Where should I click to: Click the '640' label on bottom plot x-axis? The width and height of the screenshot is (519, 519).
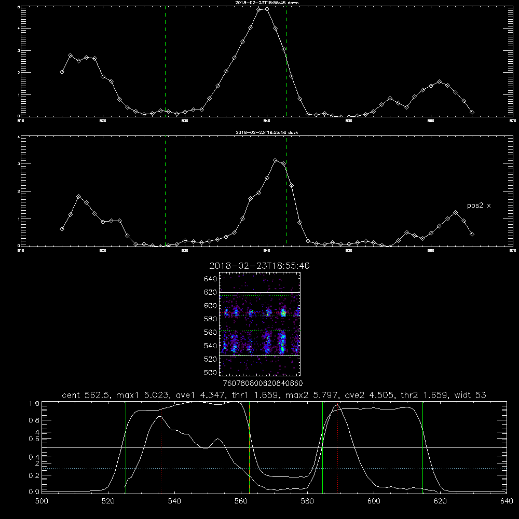pos(507,501)
